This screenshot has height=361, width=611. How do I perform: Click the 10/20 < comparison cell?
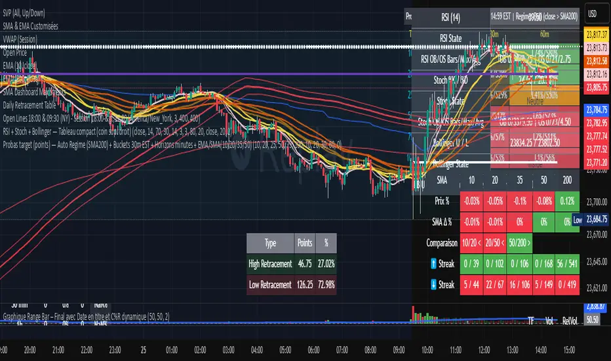point(471,243)
